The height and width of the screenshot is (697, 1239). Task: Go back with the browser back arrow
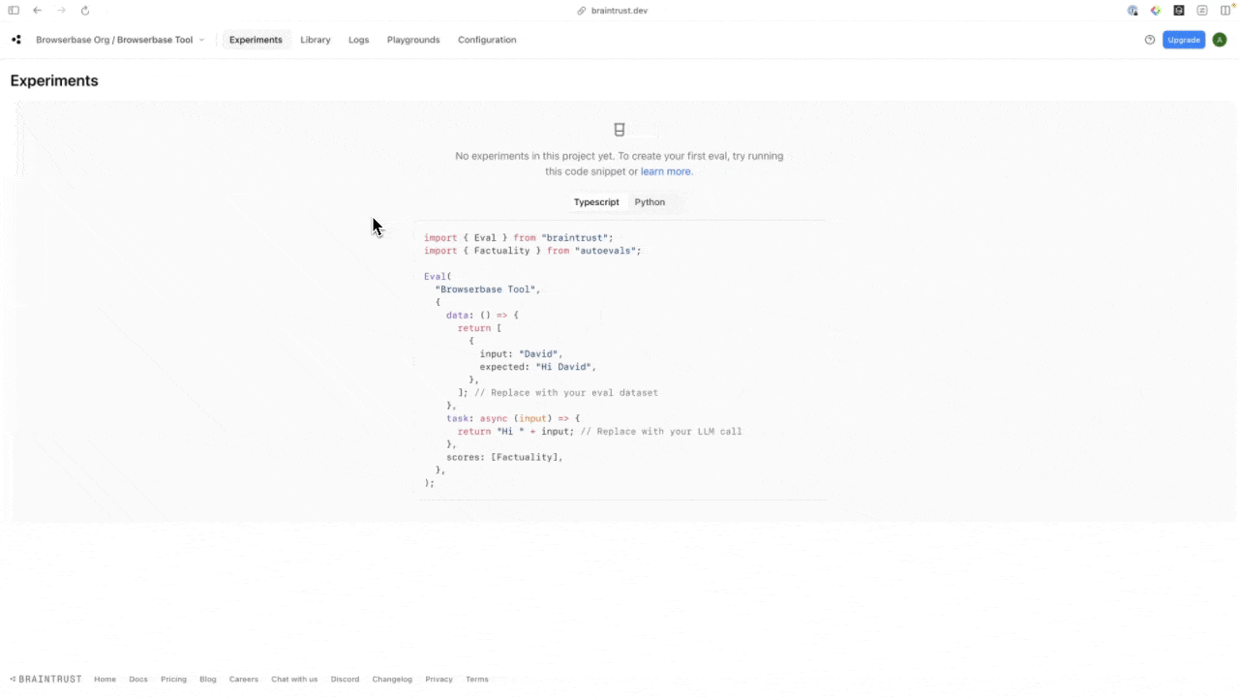click(x=37, y=11)
